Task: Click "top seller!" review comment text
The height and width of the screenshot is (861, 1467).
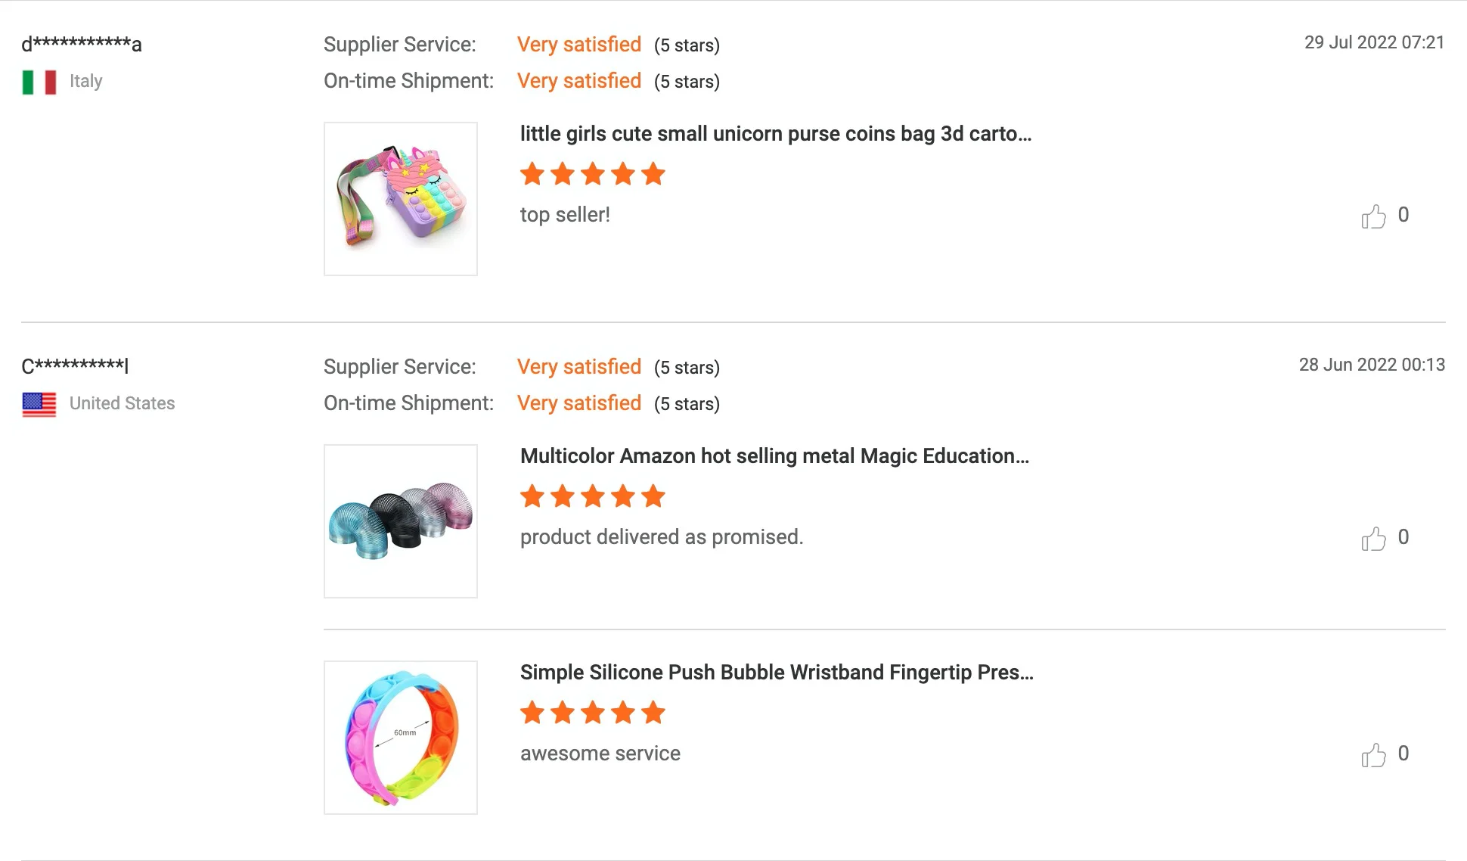Action: pyautogui.click(x=565, y=215)
